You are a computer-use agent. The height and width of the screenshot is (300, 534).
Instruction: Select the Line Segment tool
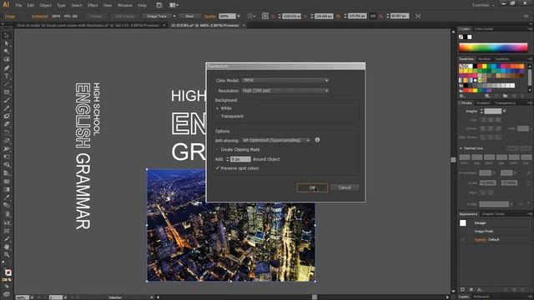(7, 84)
